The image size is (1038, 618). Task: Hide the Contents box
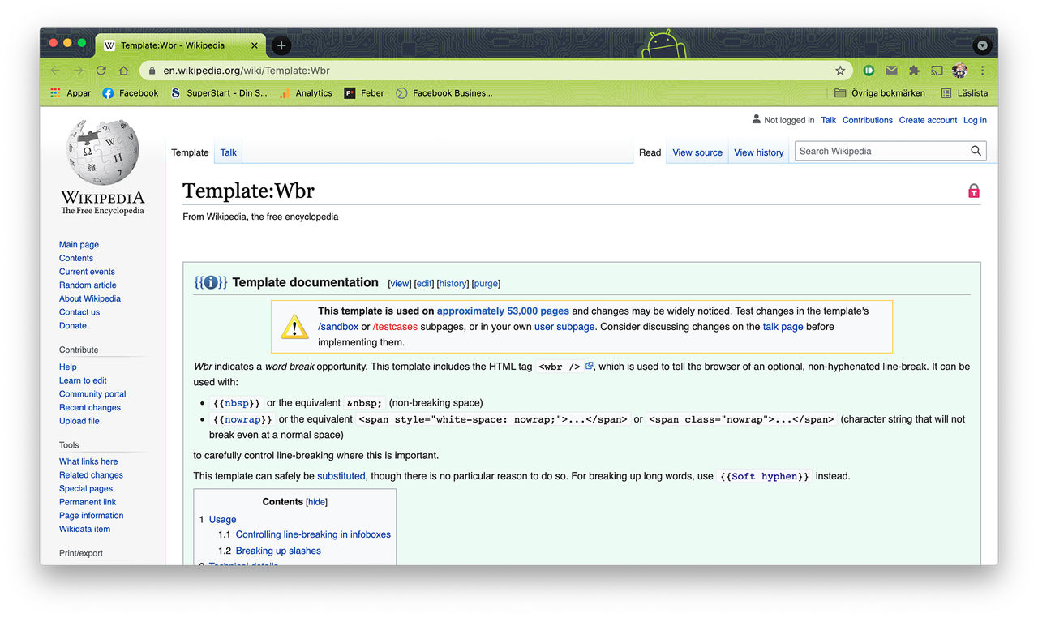click(317, 503)
